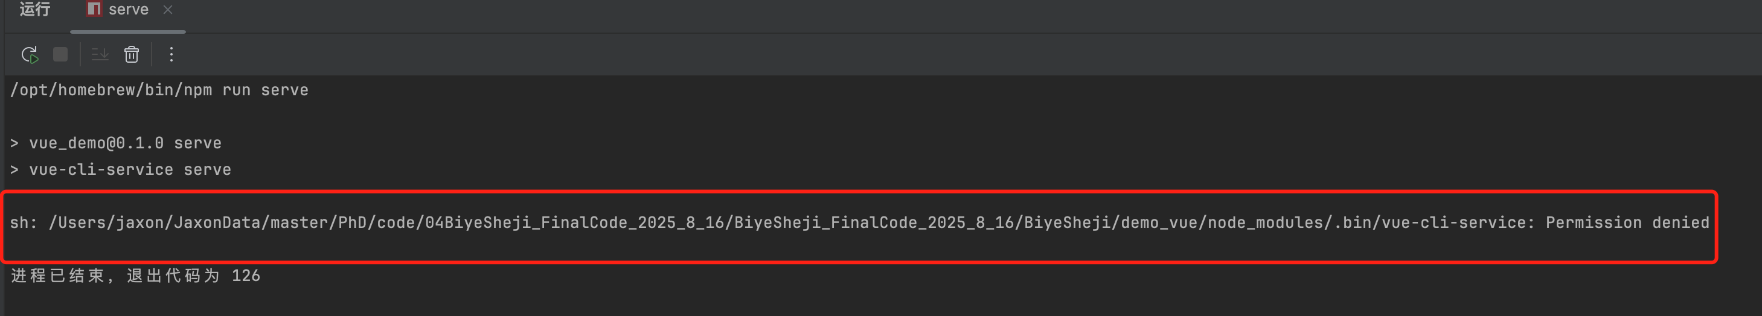Click the exit code 126

tap(246, 276)
